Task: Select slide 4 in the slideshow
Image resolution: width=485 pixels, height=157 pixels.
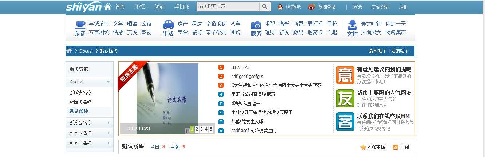Action: click(206, 129)
